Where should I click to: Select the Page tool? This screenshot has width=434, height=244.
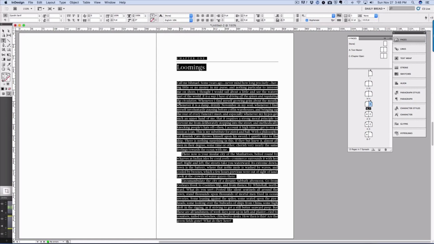pyautogui.click(x=3, y=35)
